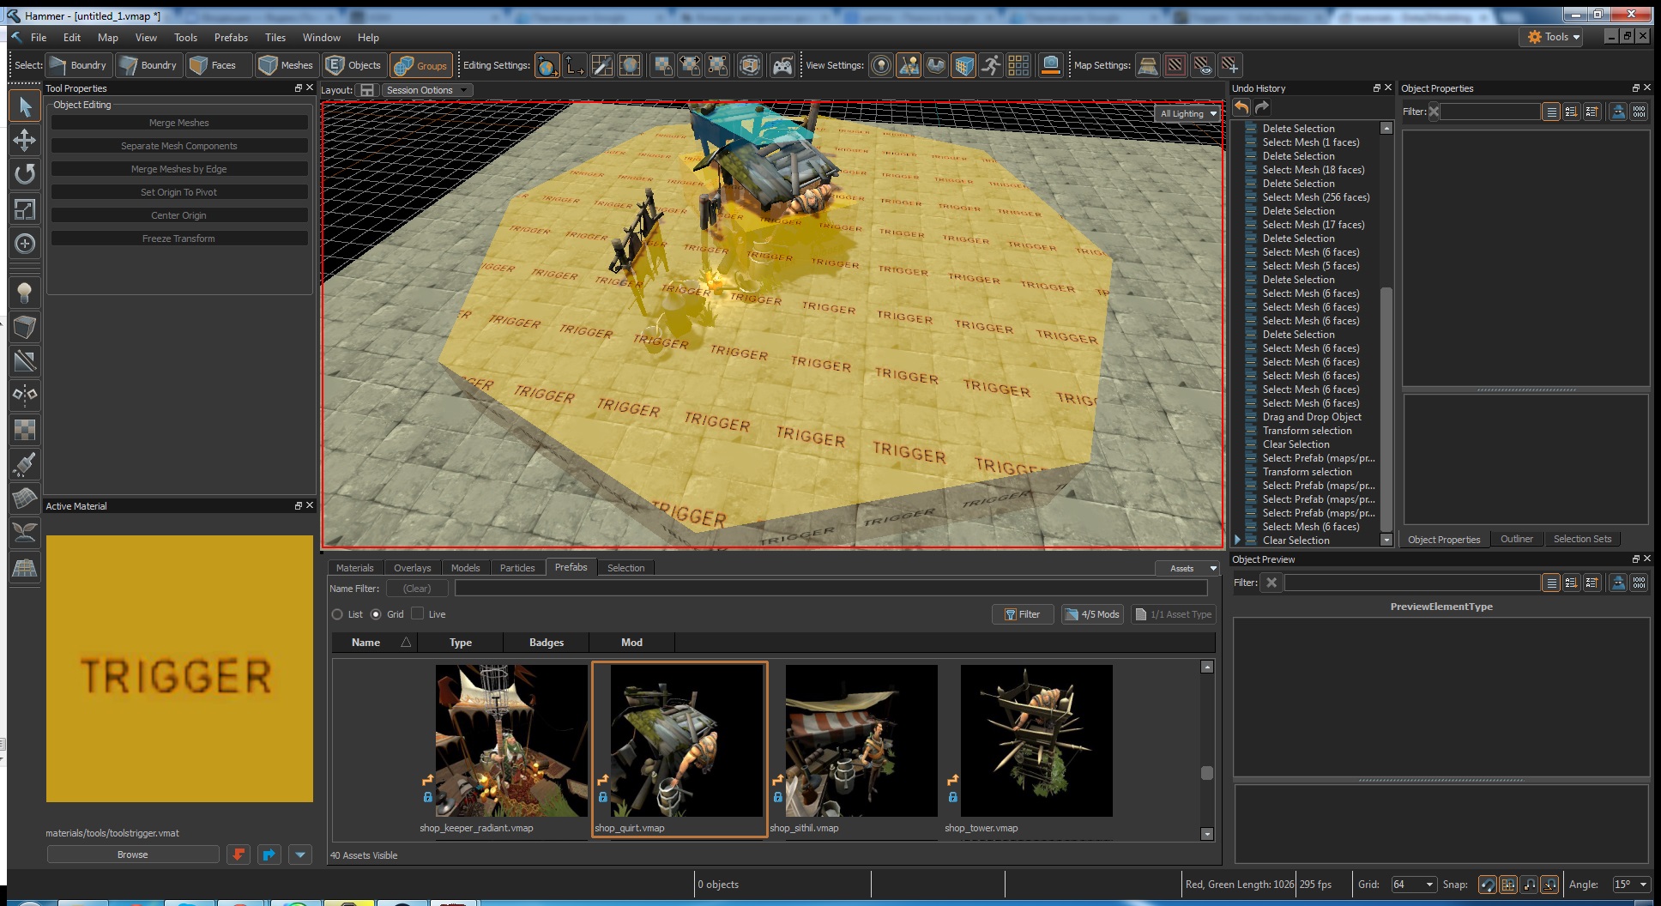Enable the Live checkbox
The height and width of the screenshot is (906, 1661).
(418, 613)
